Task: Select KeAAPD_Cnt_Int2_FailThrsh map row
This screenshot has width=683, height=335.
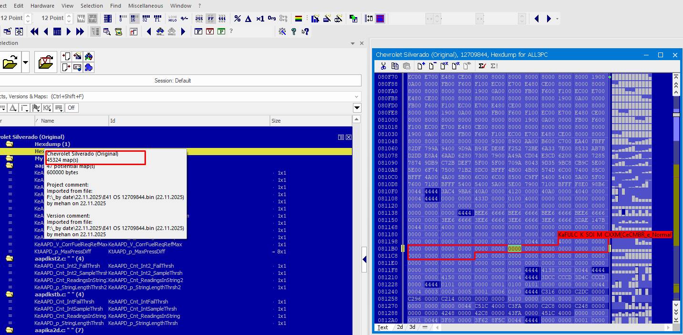Action: [x=176, y=266]
